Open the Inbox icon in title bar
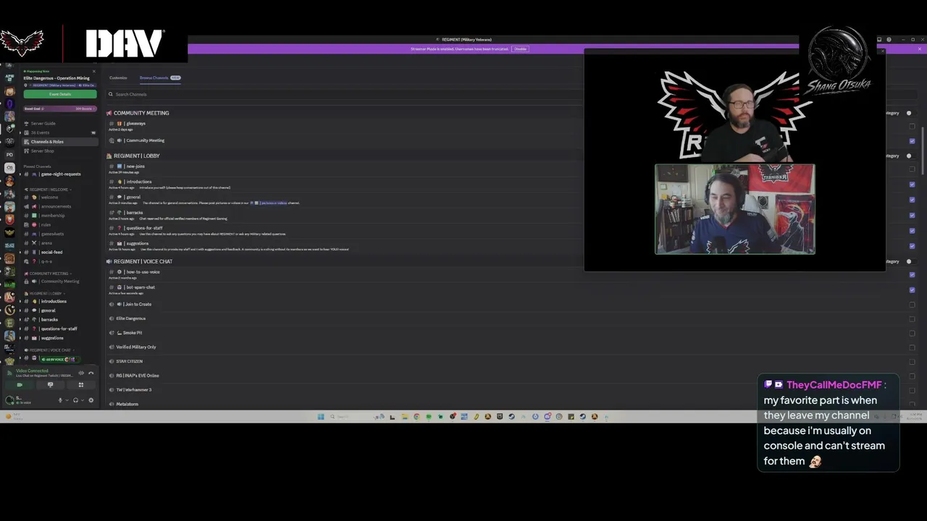 pos(878,40)
